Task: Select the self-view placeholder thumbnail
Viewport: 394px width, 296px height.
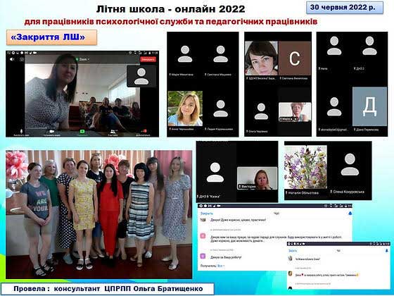Action: 141,76
